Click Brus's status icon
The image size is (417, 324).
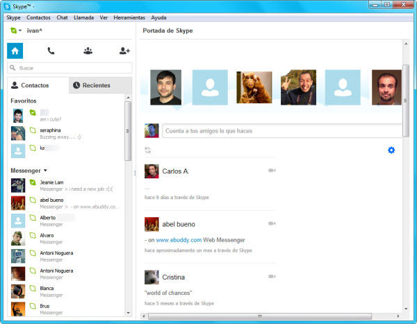(x=33, y=306)
